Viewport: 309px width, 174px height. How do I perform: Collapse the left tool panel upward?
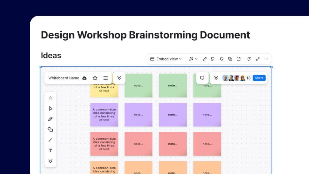pos(51,98)
